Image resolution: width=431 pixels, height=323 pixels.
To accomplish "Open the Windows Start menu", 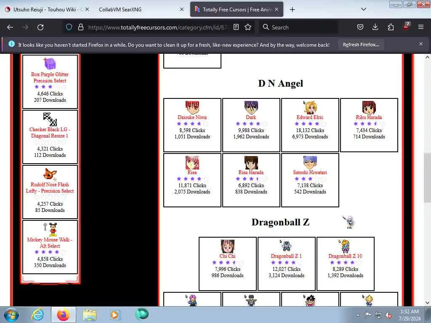I will (x=11, y=315).
